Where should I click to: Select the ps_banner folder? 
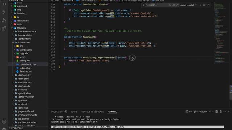[x=24, y=119]
